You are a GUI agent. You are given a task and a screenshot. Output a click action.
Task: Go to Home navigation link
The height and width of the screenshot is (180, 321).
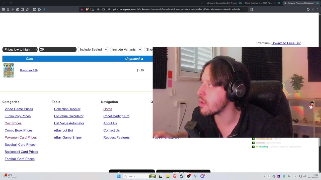point(108,109)
